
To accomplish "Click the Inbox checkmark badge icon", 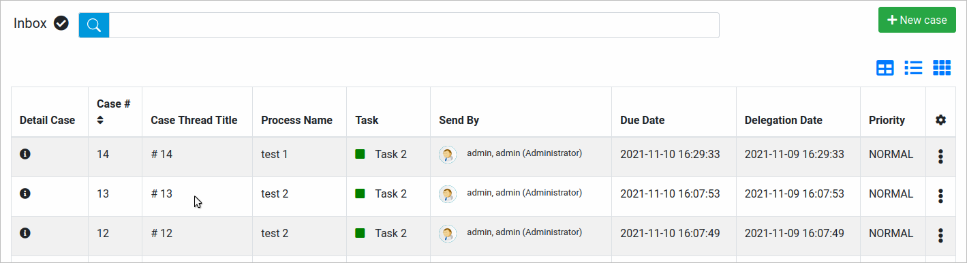I will click(x=61, y=24).
